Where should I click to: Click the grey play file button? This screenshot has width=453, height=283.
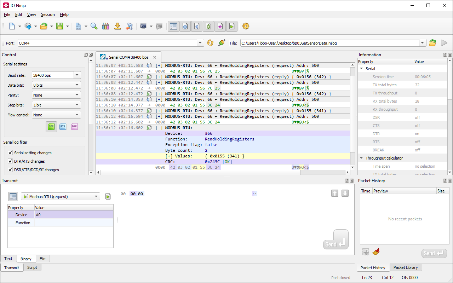444,43
